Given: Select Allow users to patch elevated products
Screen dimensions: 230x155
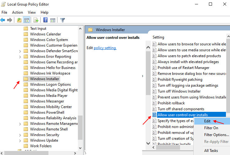Looking at the screenshot, I should pyautogui.click(x=189, y=56).
